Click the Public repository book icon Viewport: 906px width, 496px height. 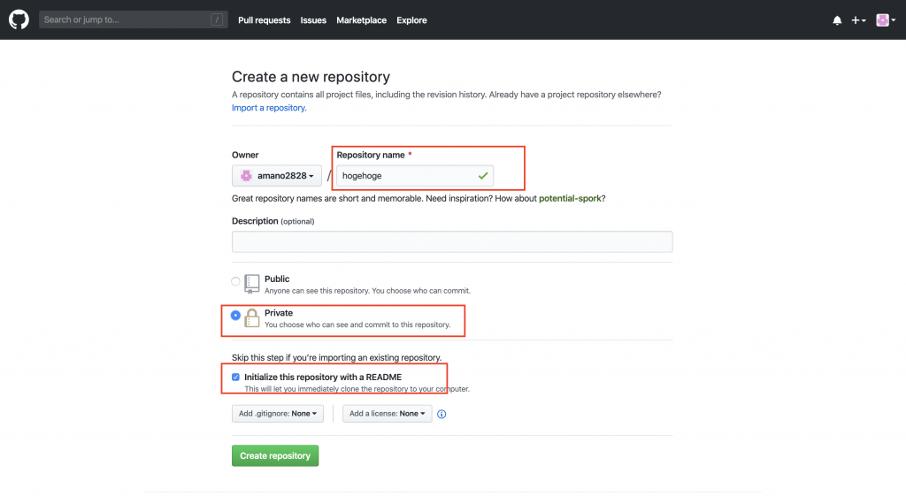(252, 284)
